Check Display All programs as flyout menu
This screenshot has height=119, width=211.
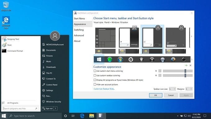(95, 80)
